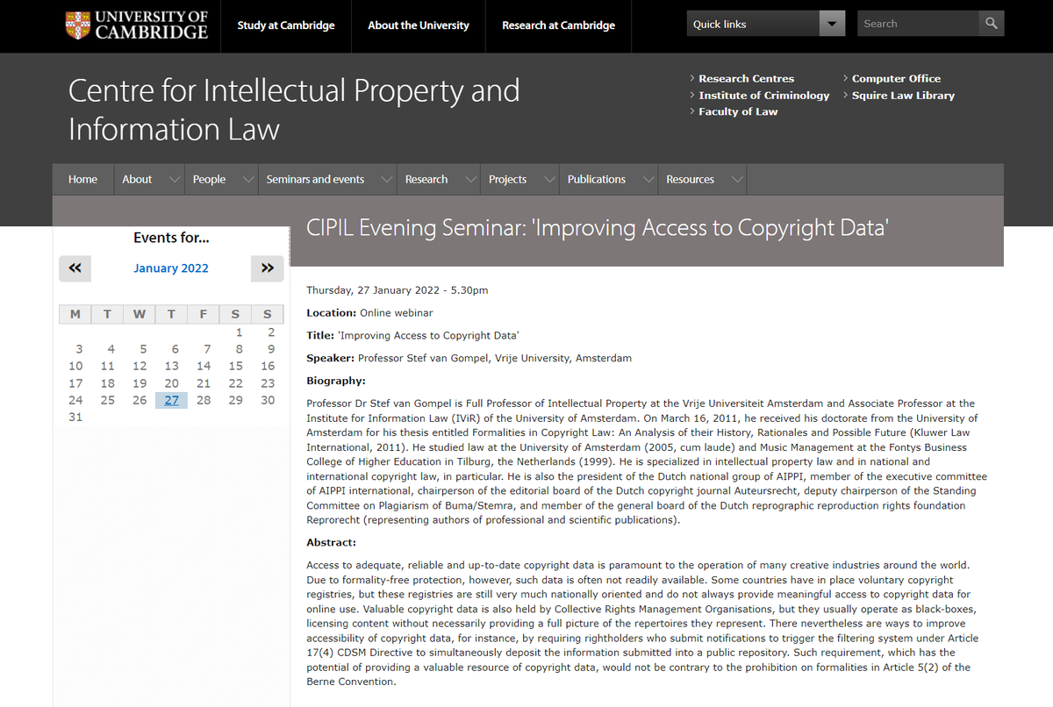Click day 13 in the calendar
Screen dimensions: 1053x707
point(172,366)
